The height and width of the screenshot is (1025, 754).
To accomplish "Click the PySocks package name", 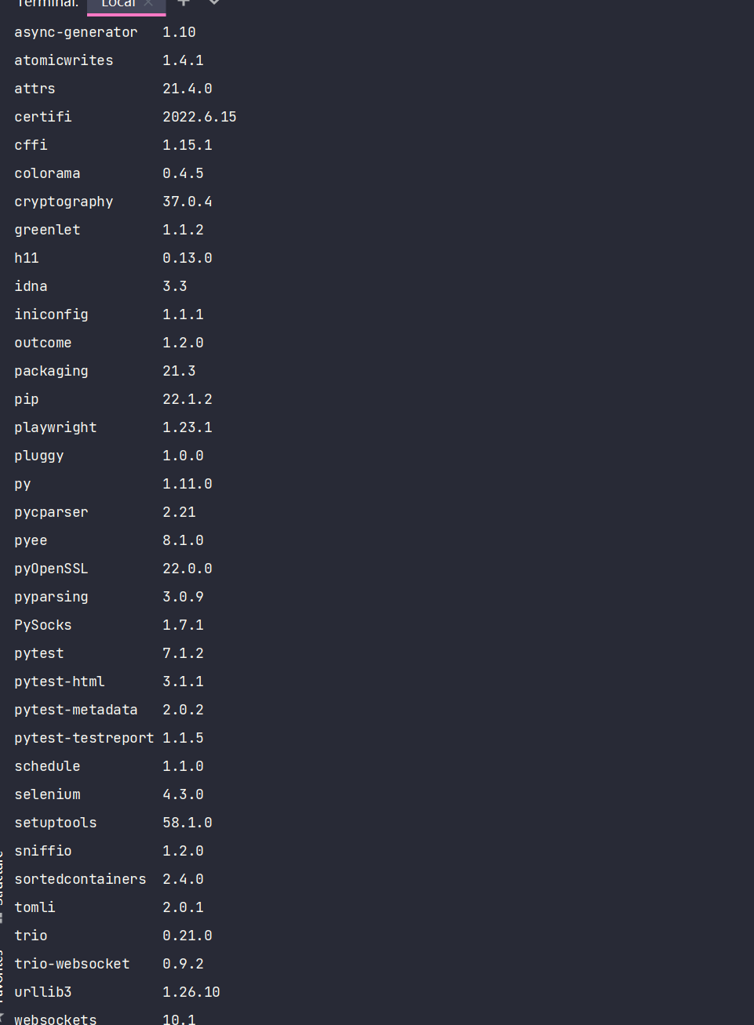I will click(43, 625).
